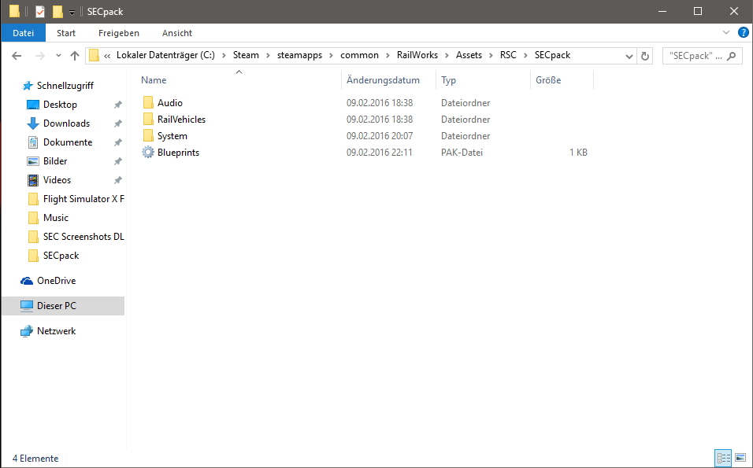The image size is (753, 468).
Task: Switch to the Freigeben ribbon tab
Action: (x=119, y=32)
